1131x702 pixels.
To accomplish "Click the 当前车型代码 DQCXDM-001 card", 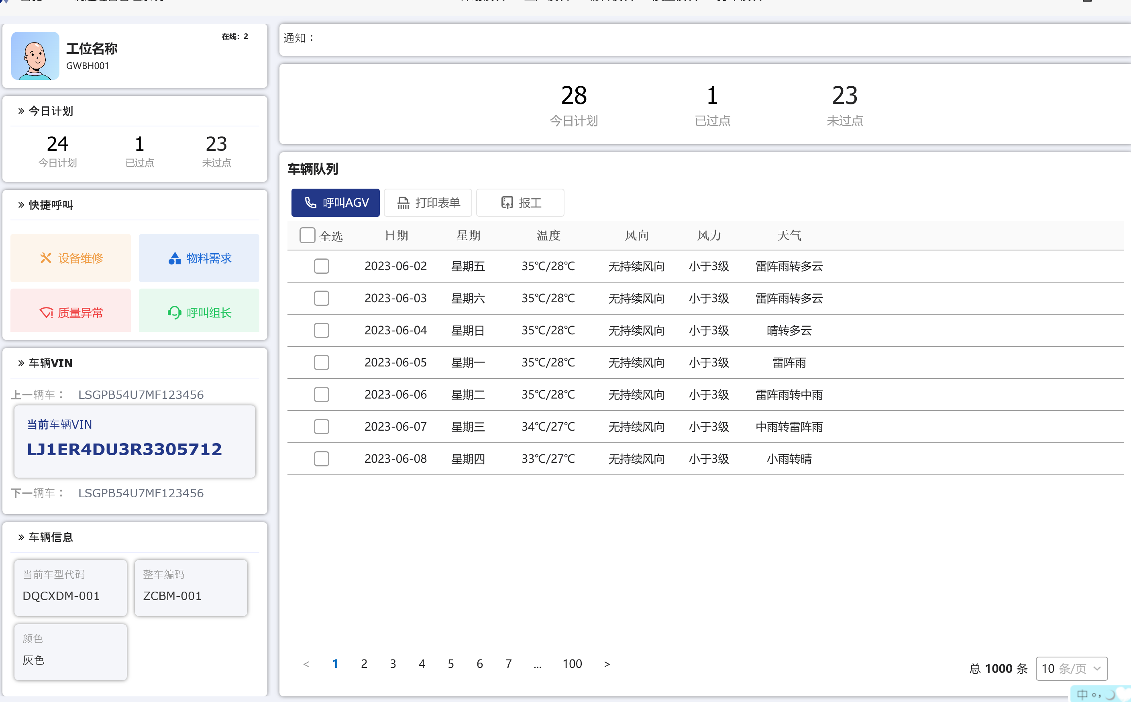I will tap(71, 588).
